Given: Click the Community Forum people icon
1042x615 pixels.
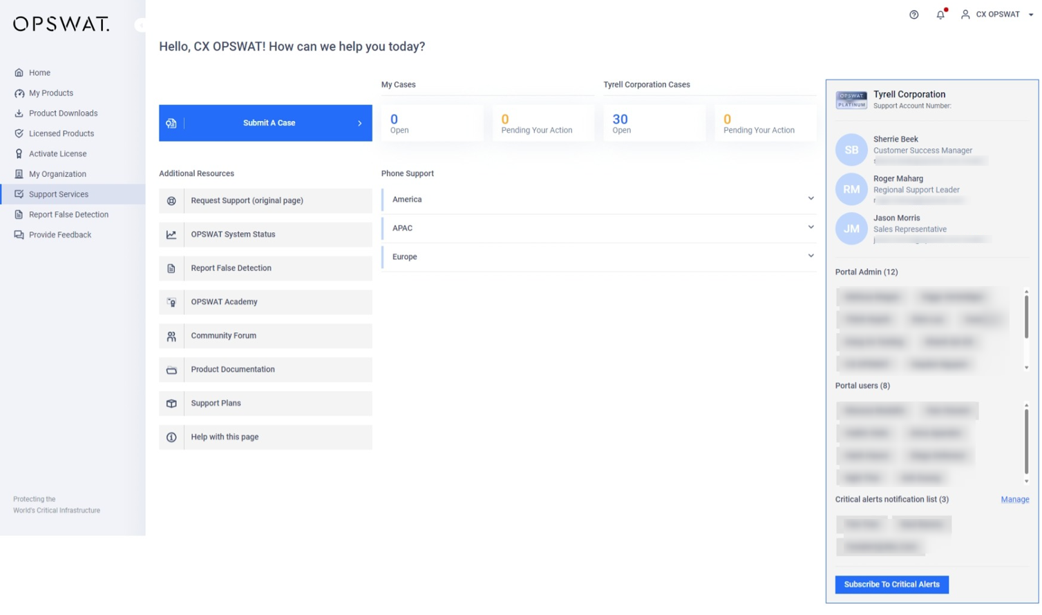Looking at the screenshot, I should point(171,336).
